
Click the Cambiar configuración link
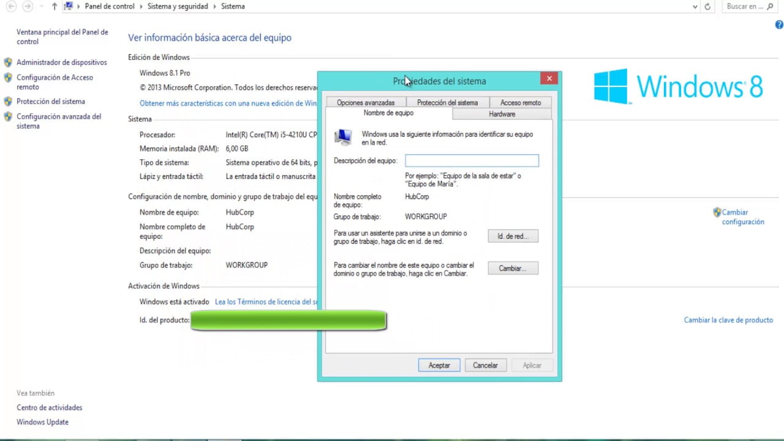(x=743, y=217)
